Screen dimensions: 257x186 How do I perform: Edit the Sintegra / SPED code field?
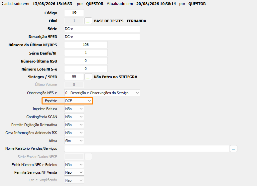click(x=74, y=77)
